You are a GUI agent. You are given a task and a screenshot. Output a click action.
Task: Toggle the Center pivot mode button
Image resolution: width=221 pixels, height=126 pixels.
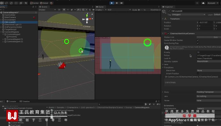tap(34, 3)
